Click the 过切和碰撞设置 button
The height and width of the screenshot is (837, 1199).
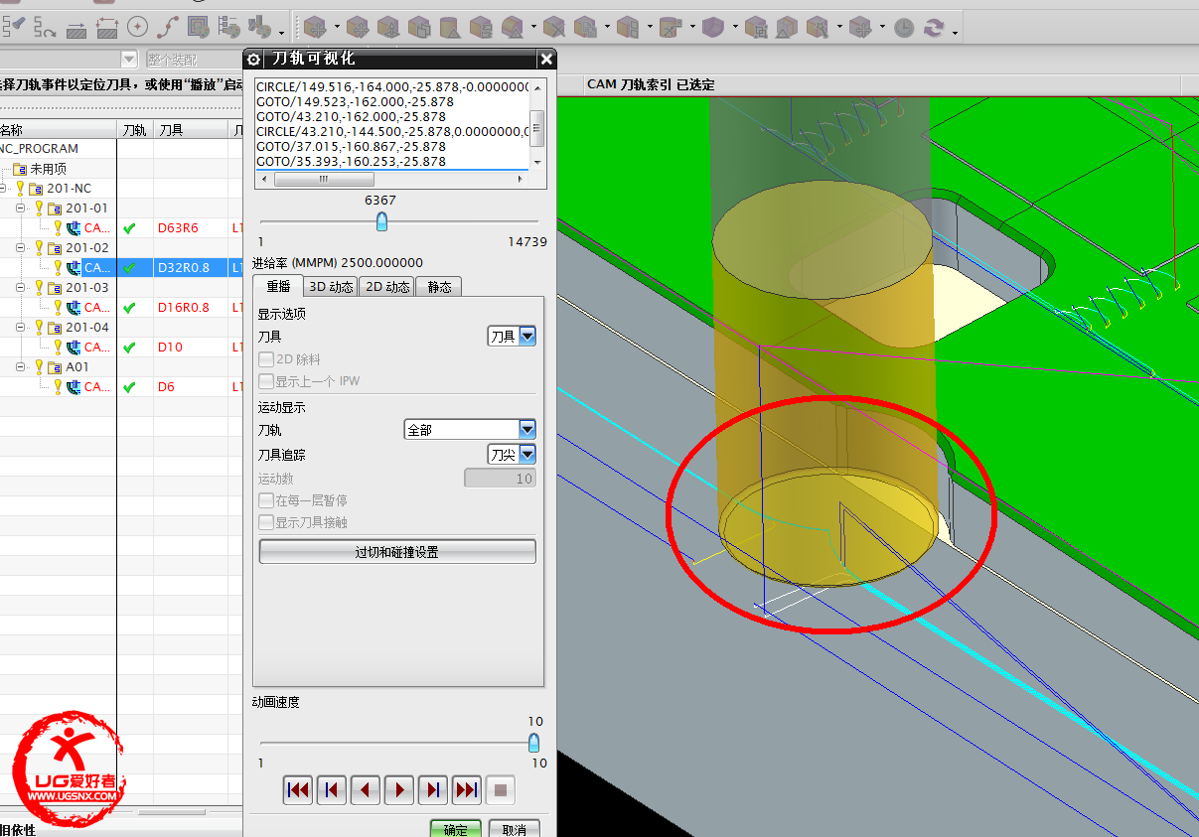coord(397,552)
